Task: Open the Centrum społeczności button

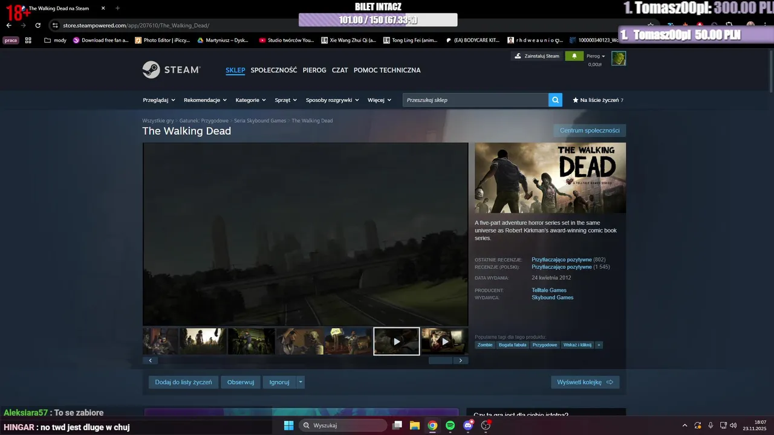Action: coord(590,130)
